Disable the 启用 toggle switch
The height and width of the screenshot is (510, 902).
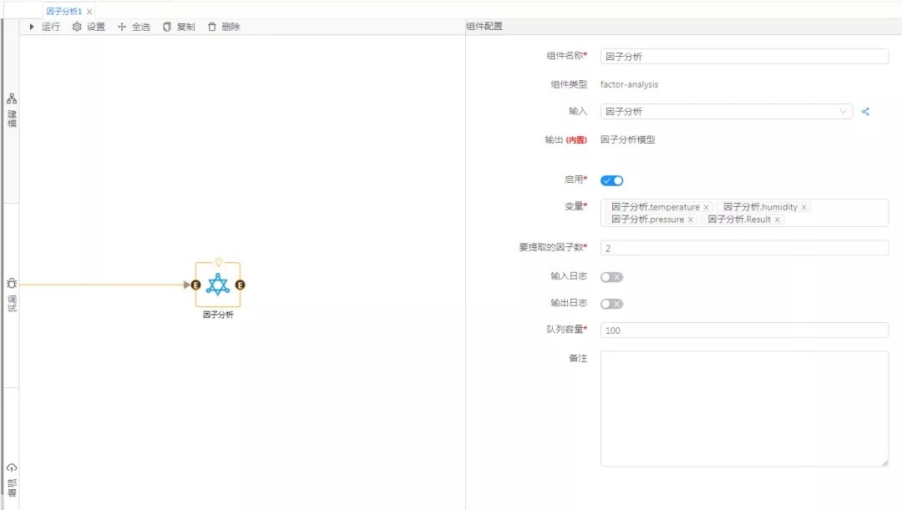pos(612,180)
